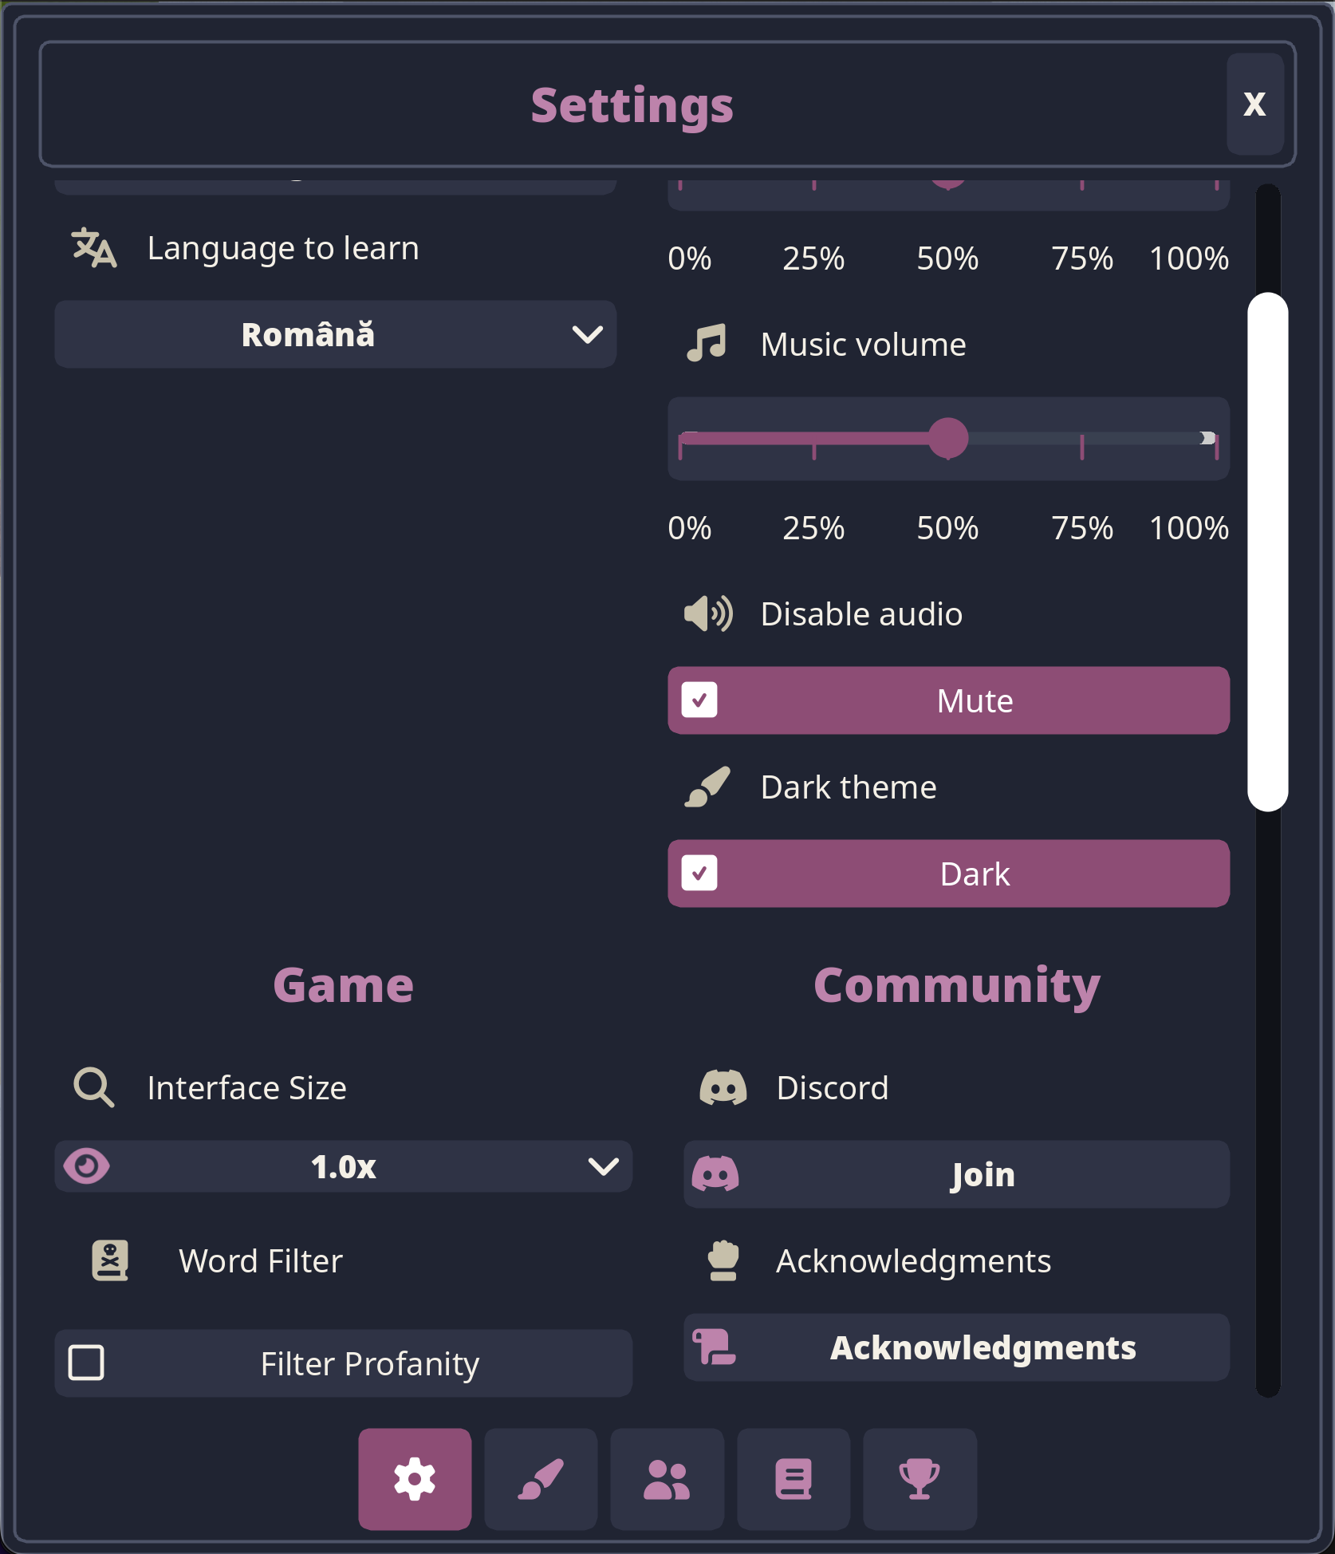1335x1554 pixels.
Task: Uncheck the Mute checkbox
Action: (x=699, y=700)
